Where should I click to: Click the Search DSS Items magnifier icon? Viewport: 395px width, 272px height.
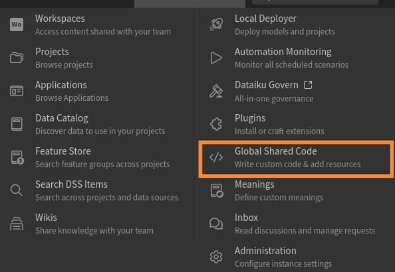click(17, 190)
